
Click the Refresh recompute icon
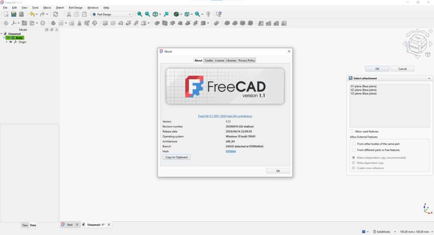click(56, 14)
